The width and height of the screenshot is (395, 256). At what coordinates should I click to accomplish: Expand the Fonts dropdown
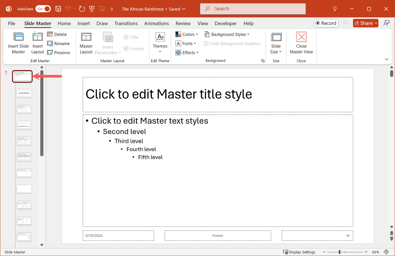point(186,43)
